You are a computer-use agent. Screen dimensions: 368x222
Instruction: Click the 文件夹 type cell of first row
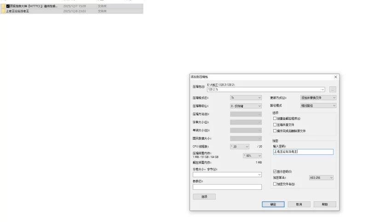[102, 6]
